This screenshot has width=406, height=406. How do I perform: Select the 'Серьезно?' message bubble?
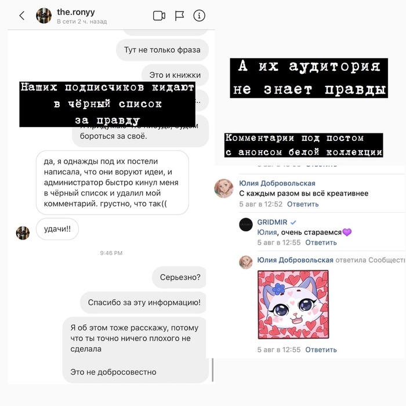click(179, 277)
